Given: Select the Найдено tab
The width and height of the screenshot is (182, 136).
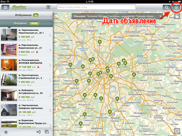Looking at the screenshot, I should pos(26,23).
